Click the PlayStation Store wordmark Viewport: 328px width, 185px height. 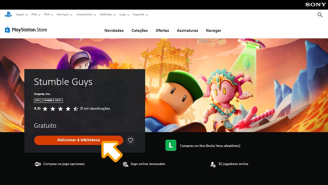[29, 30]
